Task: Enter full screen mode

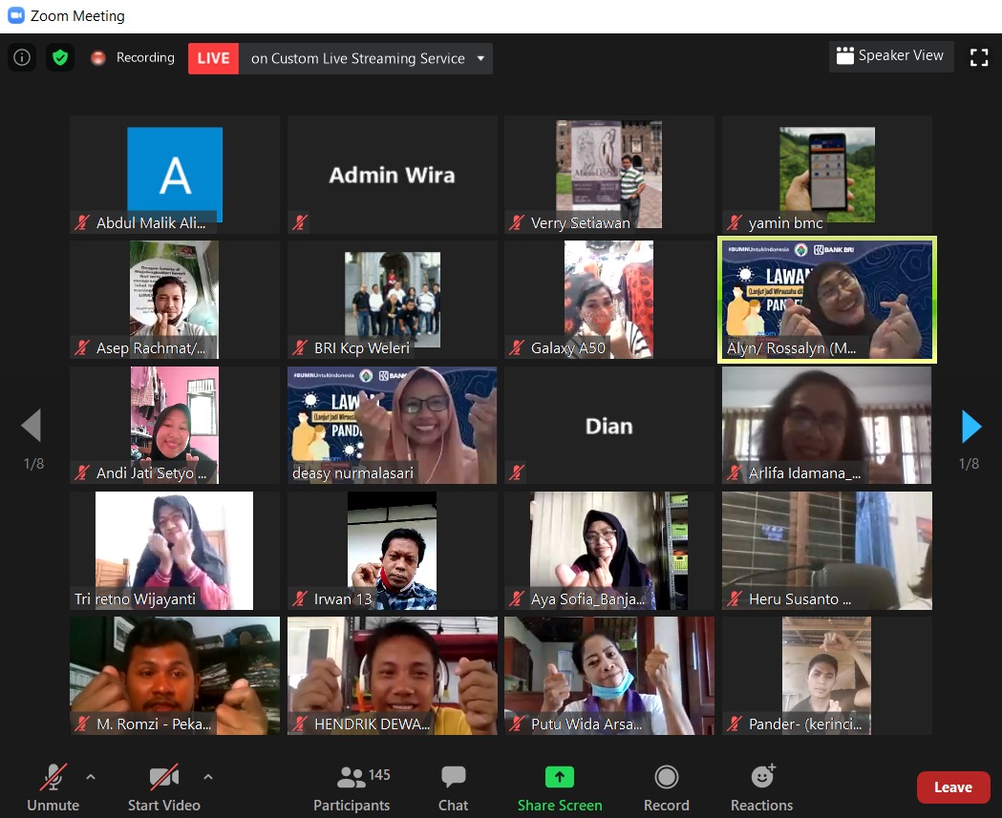Action: point(979,57)
